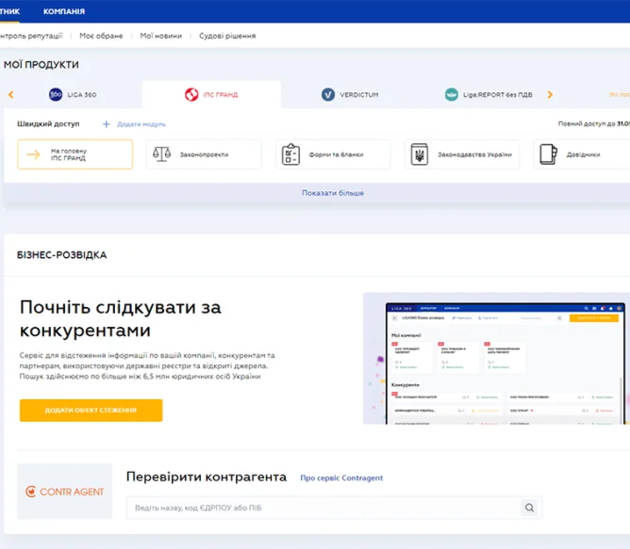The height and width of the screenshot is (549, 630).
Task: Click Перевірити контрагента heading
Action: click(x=207, y=476)
